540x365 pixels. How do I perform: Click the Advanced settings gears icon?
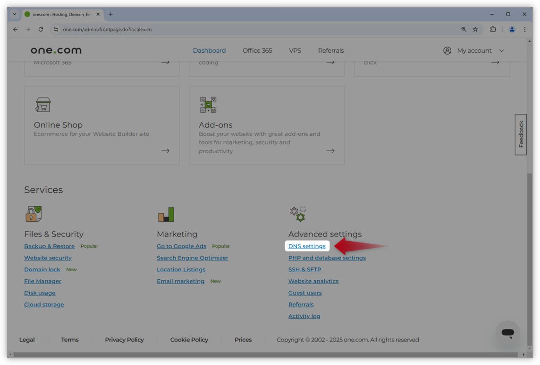click(297, 213)
